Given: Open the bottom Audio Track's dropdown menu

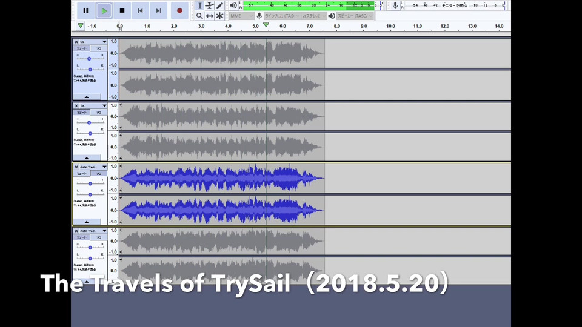Looking at the screenshot, I should pos(93,231).
